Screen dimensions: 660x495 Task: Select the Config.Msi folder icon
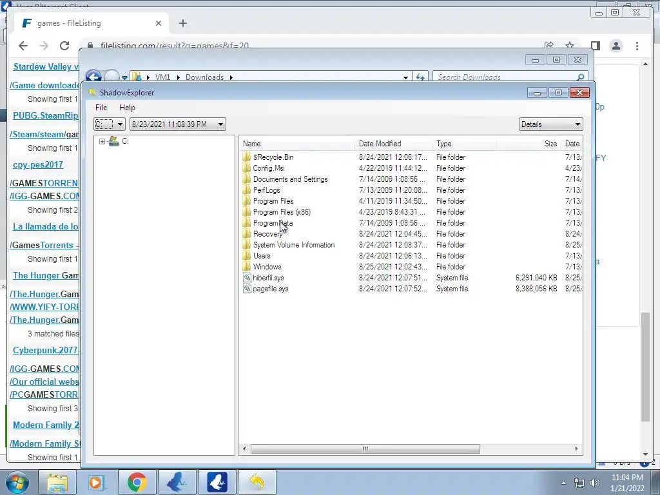pyautogui.click(x=247, y=168)
